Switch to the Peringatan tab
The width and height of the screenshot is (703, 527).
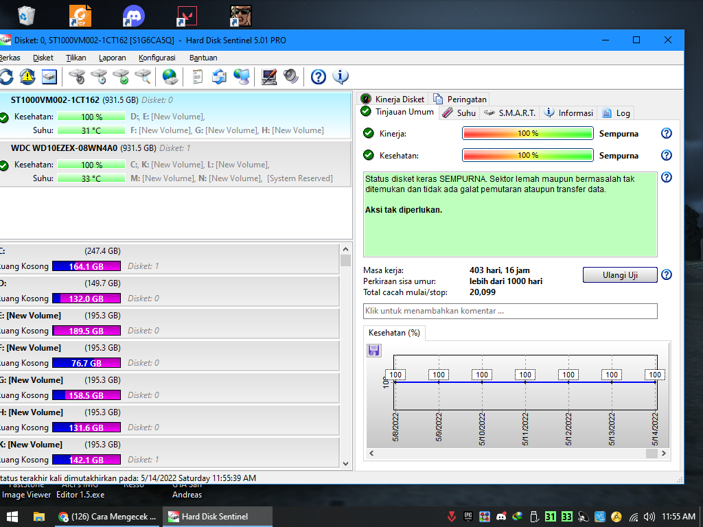(x=460, y=99)
